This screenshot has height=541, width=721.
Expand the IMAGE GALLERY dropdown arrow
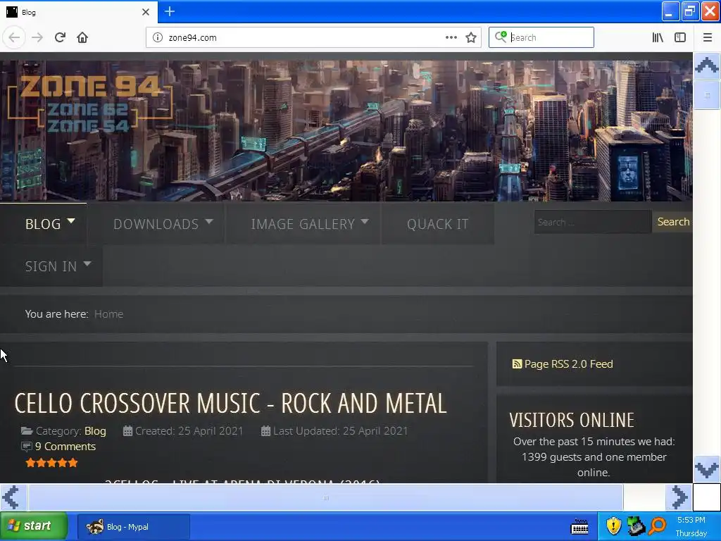(365, 221)
